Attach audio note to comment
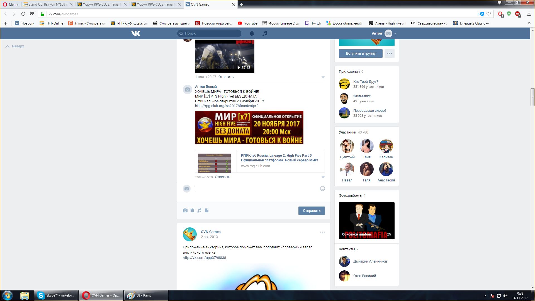Screen dimensions: 535x301 (x=199, y=210)
